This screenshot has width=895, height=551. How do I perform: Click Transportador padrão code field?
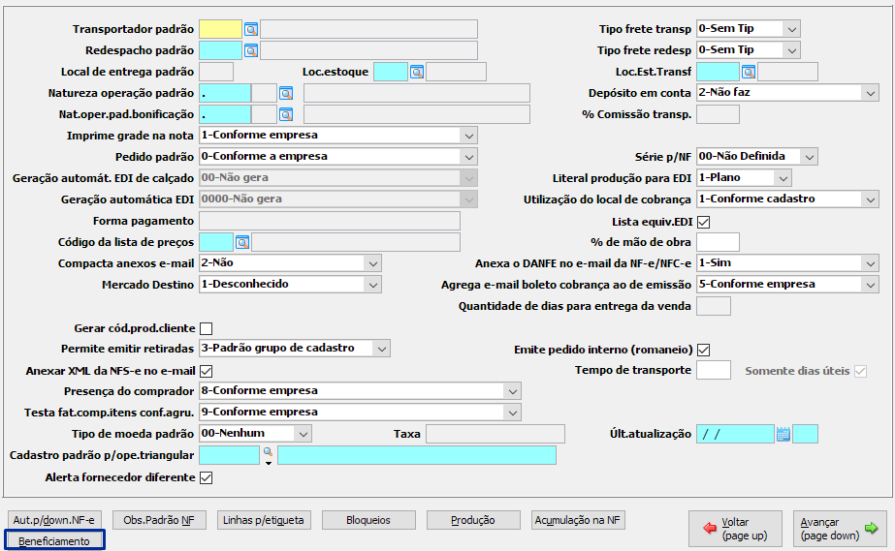(220, 29)
